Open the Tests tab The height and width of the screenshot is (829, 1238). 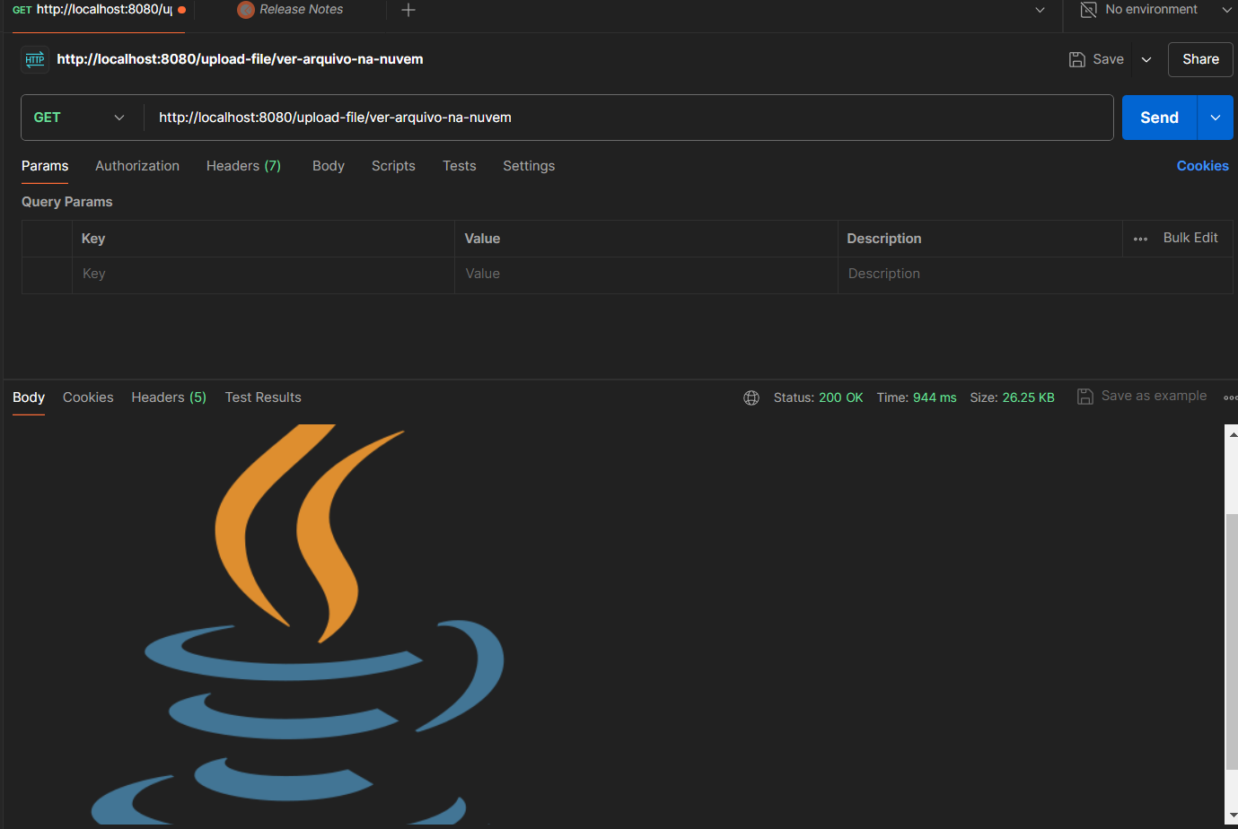459,166
